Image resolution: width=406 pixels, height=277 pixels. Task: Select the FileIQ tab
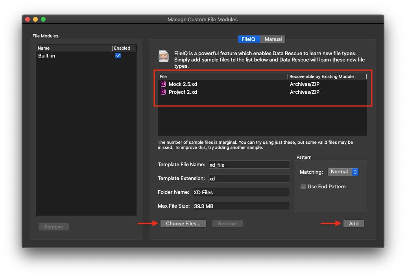(x=248, y=39)
